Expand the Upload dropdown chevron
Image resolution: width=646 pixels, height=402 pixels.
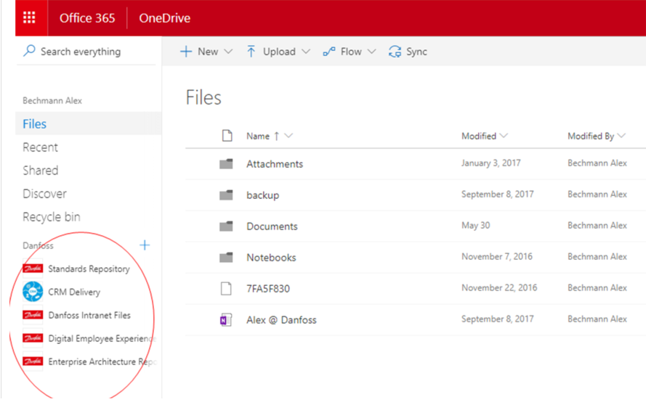(306, 52)
